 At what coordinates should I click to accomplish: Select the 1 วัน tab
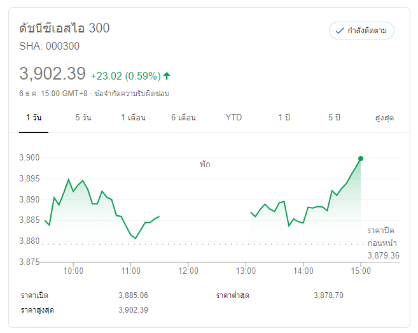(x=34, y=118)
